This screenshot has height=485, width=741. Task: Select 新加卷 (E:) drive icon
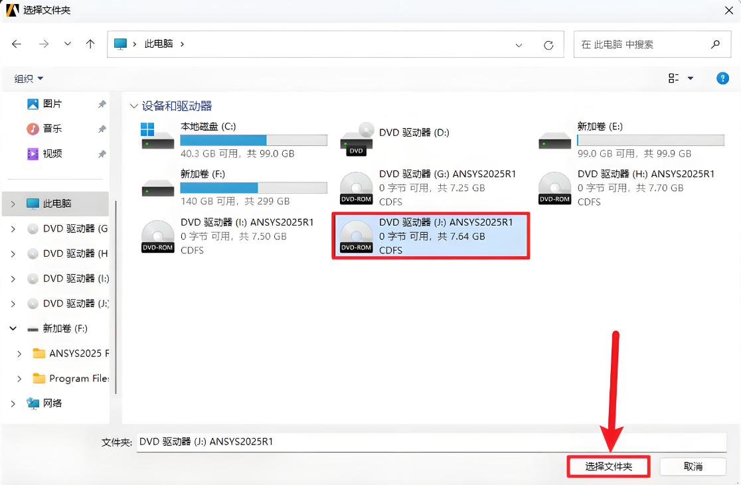[x=555, y=141]
